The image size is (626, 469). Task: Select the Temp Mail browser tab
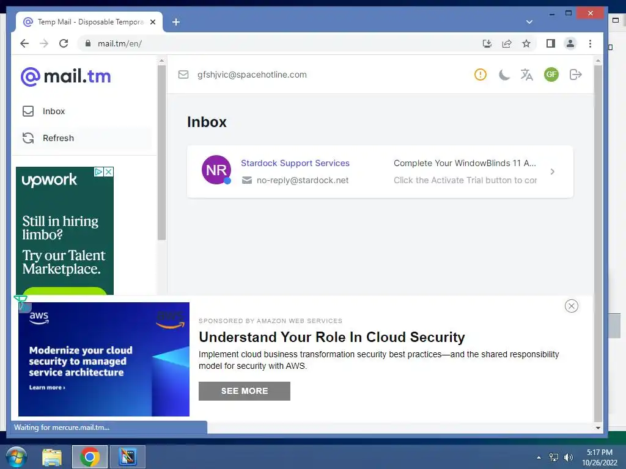click(89, 22)
